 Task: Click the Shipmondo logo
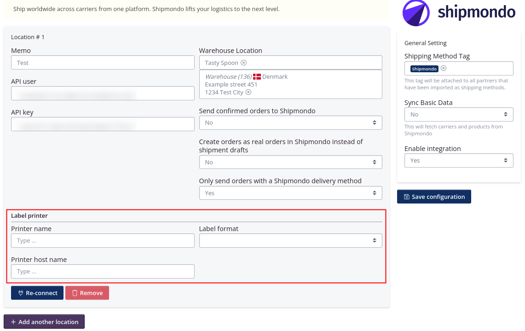[x=458, y=12]
